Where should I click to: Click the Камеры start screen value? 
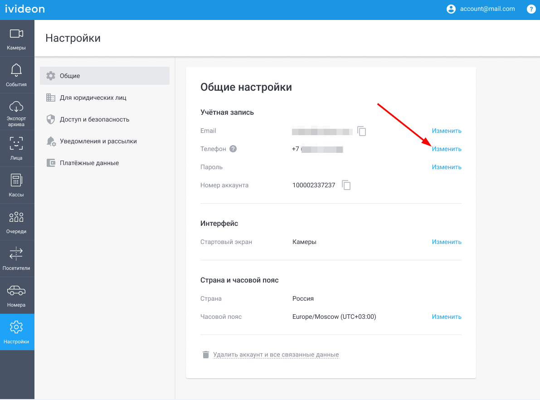pos(304,242)
